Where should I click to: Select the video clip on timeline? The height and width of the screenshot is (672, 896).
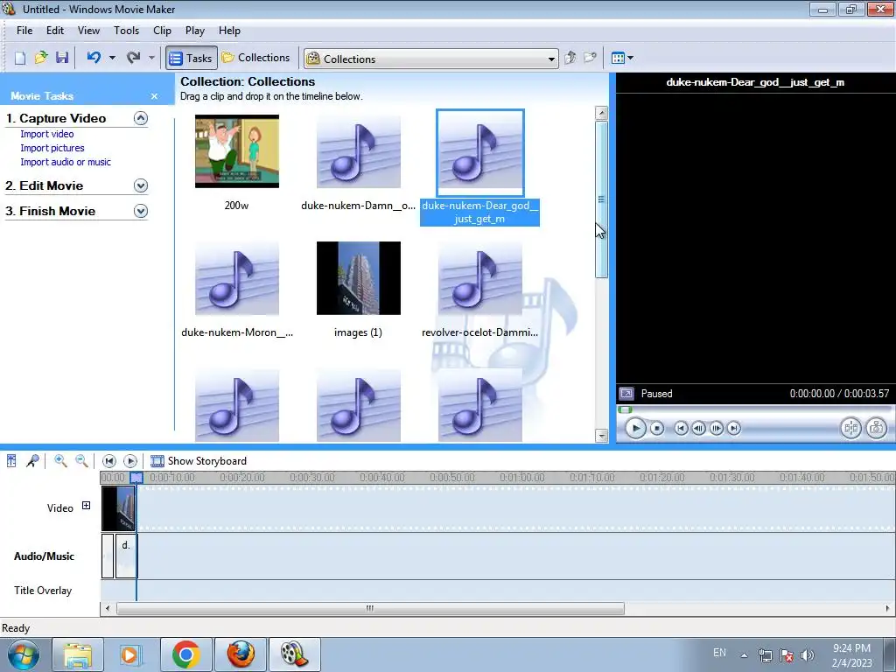pos(119,508)
